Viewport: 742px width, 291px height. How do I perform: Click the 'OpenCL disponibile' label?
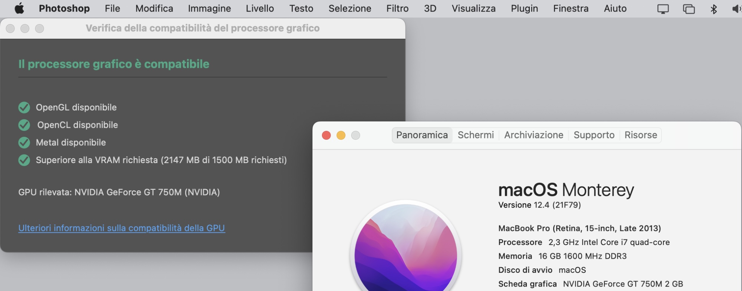point(78,125)
